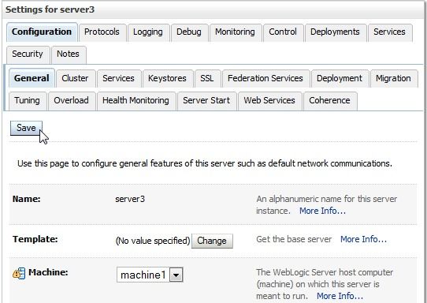Screen dimensions: 427x303
Task: Save the server3 settings
Action: click(26, 128)
